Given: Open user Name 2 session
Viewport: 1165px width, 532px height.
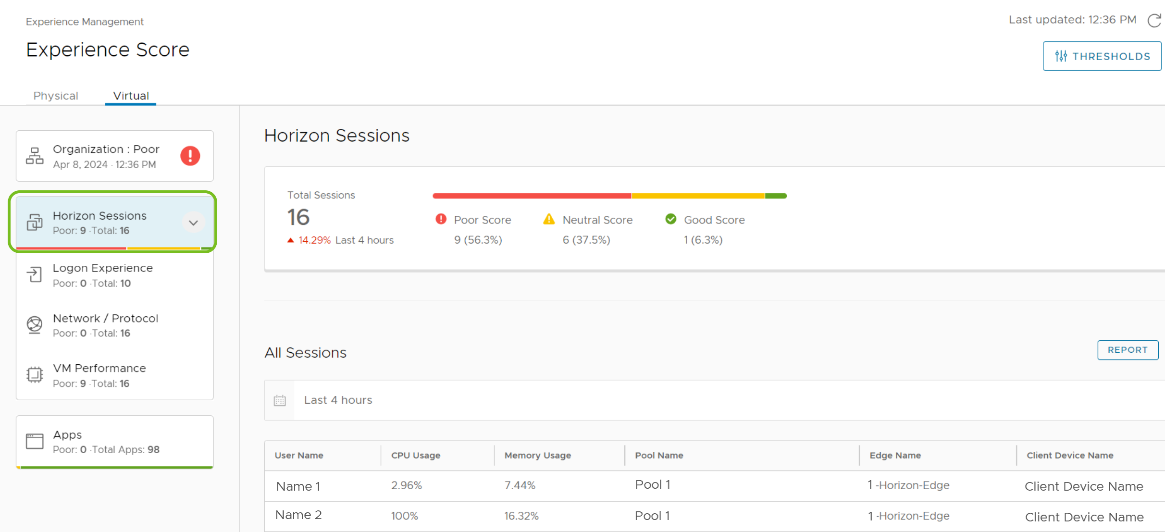Looking at the screenshot, I should click(298, 515).
